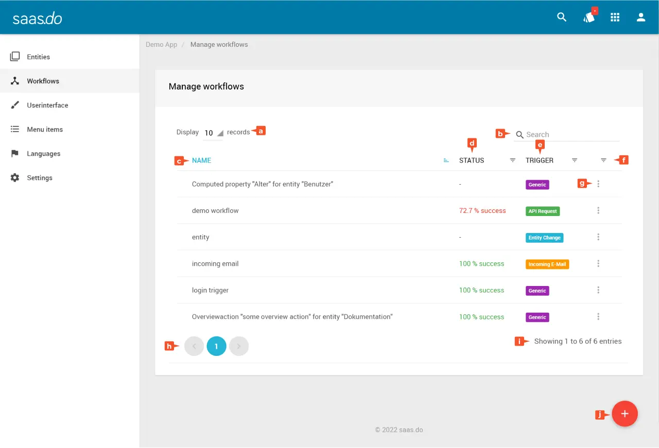Open the search icon in top header
Viewport: 659px width, 448px height.
(x=562, y=17)
